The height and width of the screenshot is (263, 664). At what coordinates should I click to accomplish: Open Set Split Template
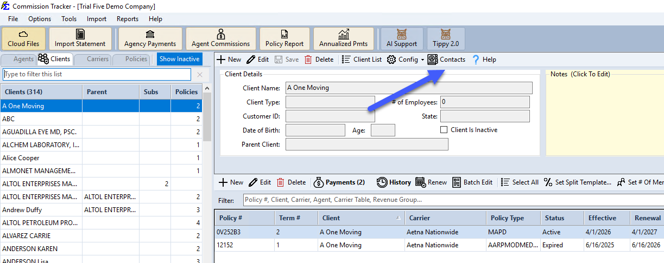(x=578, y=182)
